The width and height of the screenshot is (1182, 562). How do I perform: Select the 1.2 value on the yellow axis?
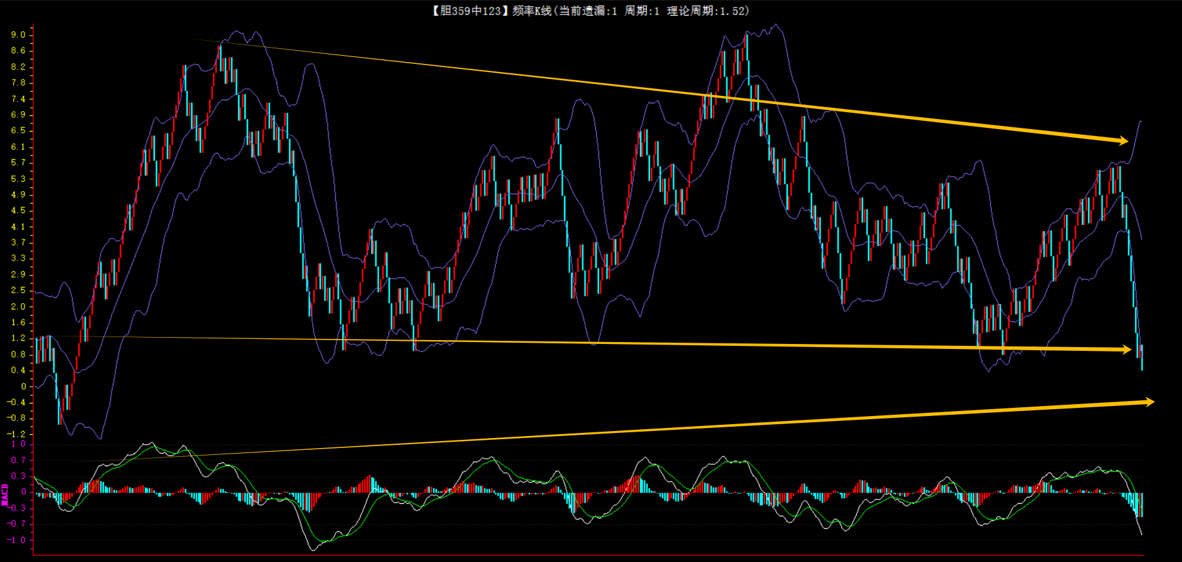tap(18, 338)
